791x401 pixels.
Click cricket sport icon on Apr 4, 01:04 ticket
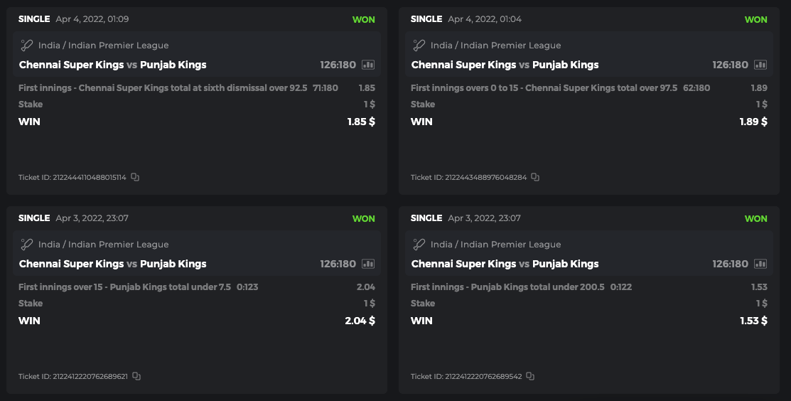[419, 46]
